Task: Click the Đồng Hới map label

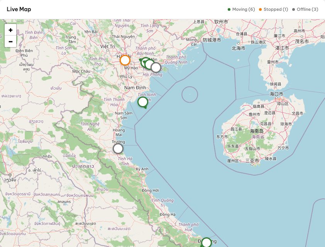Action: 150,190
